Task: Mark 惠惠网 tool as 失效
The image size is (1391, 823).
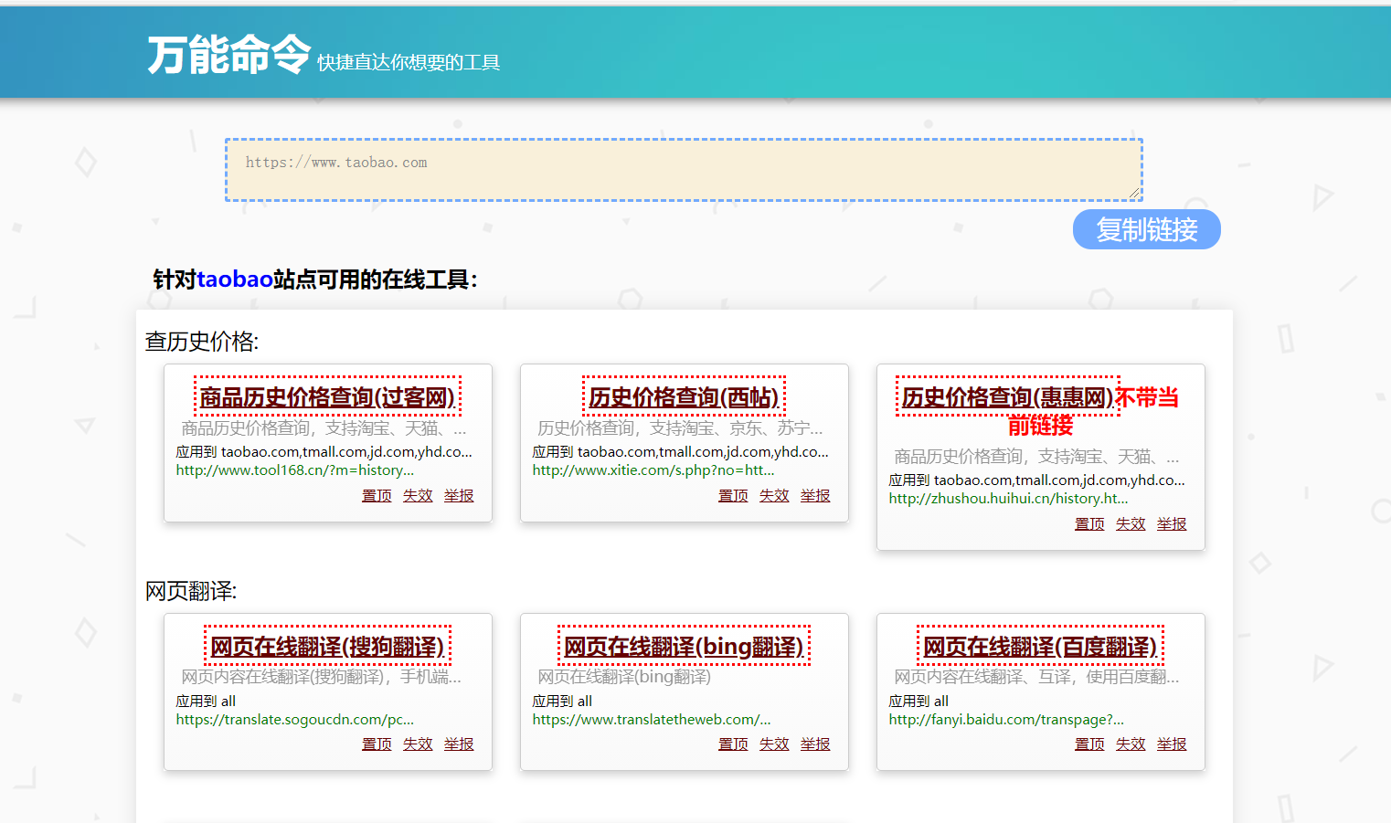Action: [x=1131, y=524]
